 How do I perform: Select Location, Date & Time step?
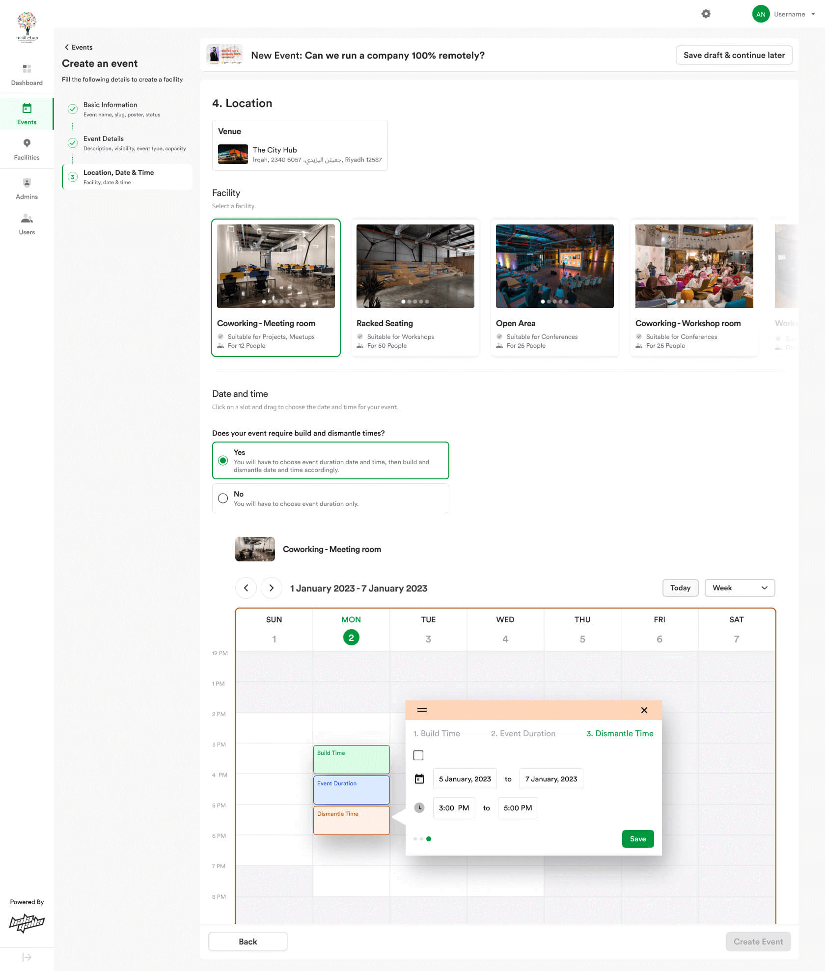127,177
